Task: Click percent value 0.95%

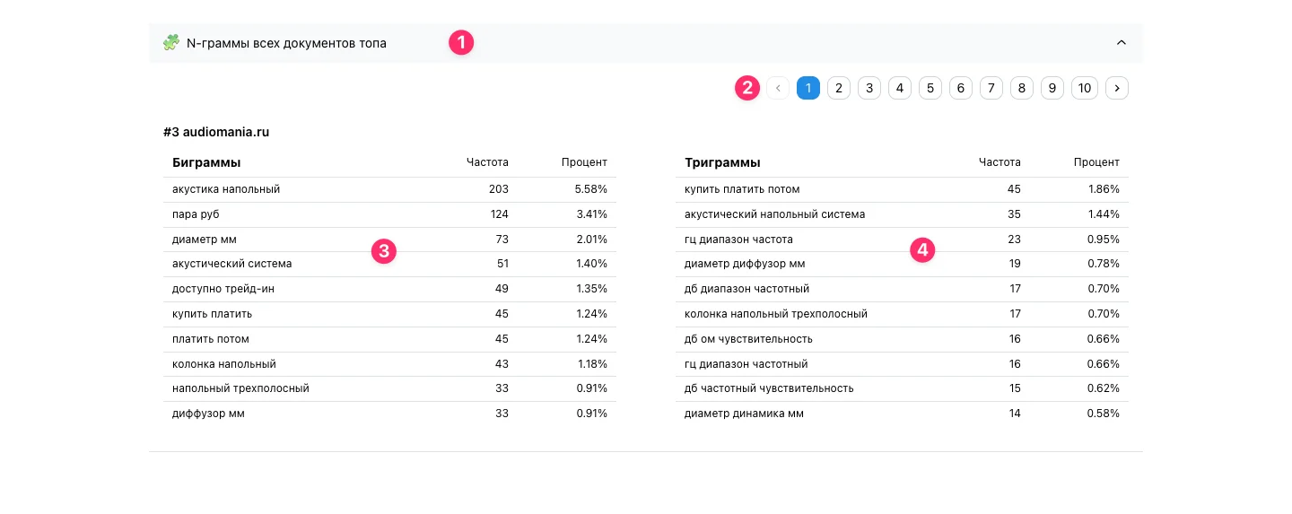Action: coord(1103,240)
